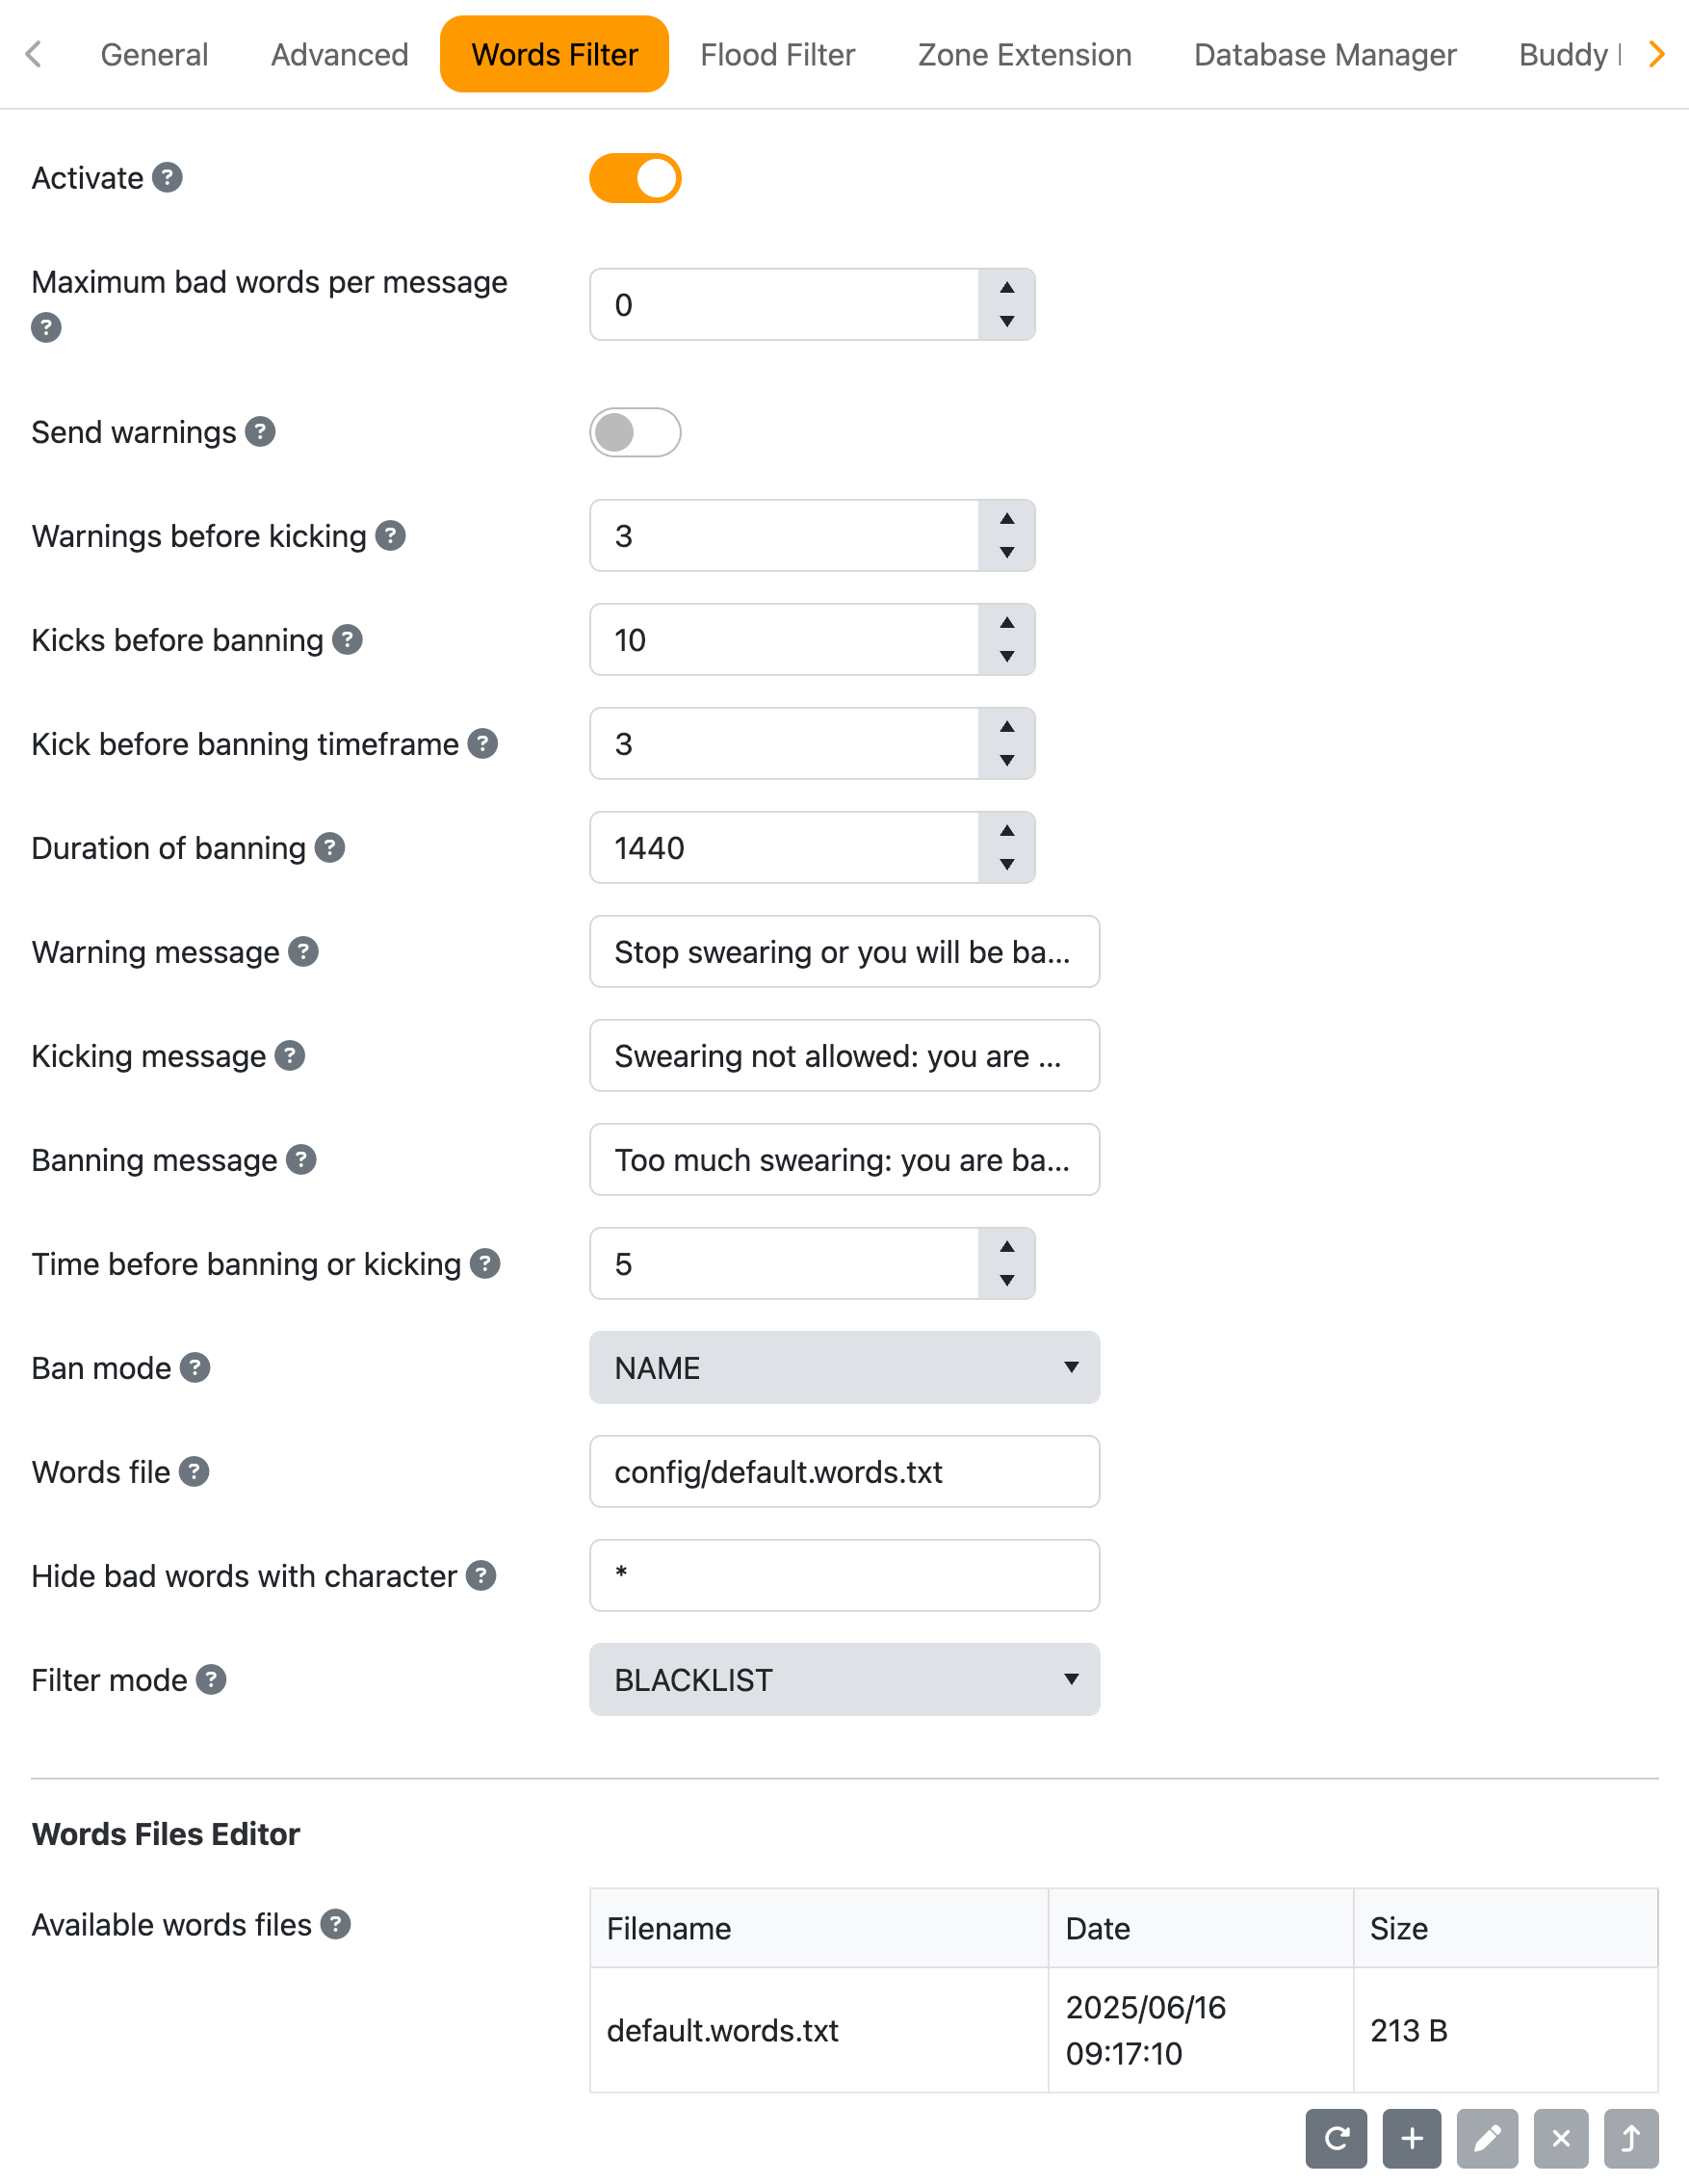Edit the Warning message field

coord(844,952)
